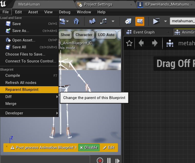Select Save As... menu entry
195x163 pixels.
click(x=29, y=31)
